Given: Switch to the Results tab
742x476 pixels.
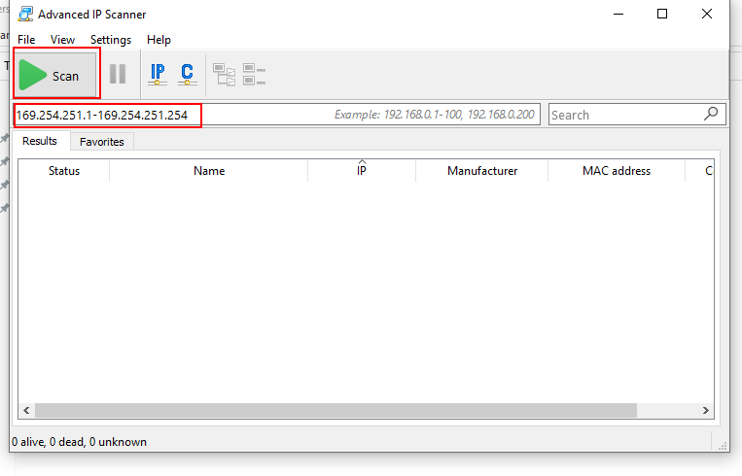Looking at the screenshot, I should [x=40, y=141].
